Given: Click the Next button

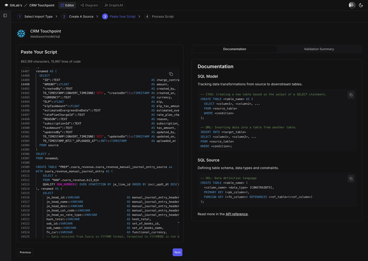Looking at the screenshot, I should tap(177, 252).
